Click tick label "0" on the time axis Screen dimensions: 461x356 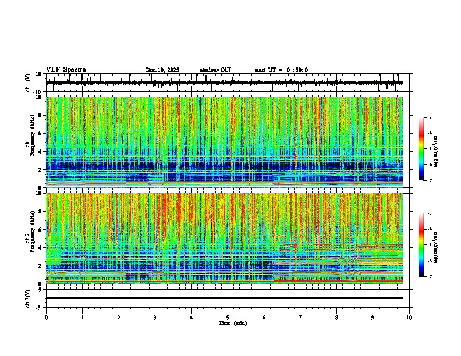point(46,318)
